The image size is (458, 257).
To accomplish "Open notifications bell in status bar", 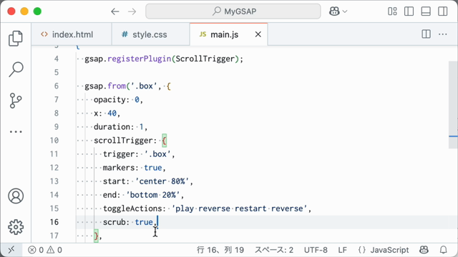I will 444,250.
